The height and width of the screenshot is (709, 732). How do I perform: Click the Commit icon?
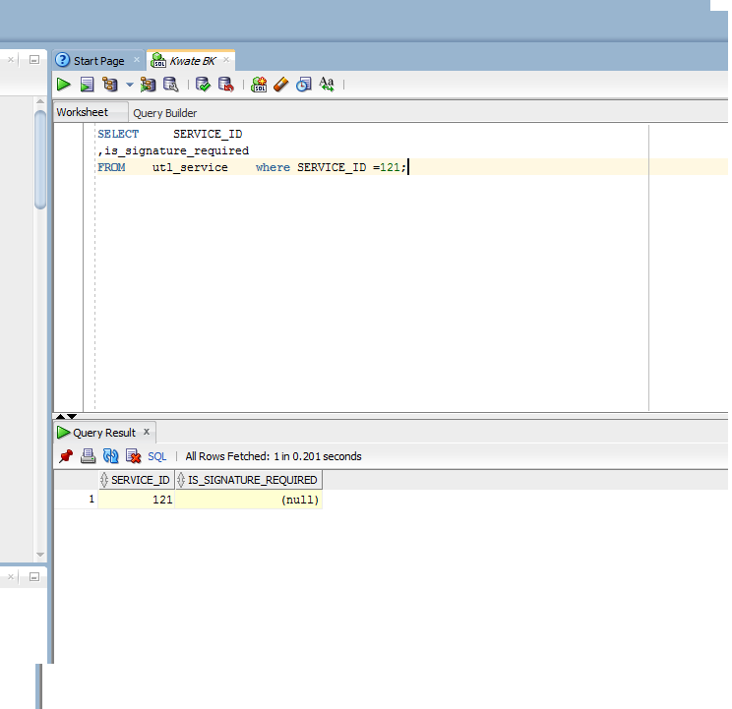click(203, 85)
